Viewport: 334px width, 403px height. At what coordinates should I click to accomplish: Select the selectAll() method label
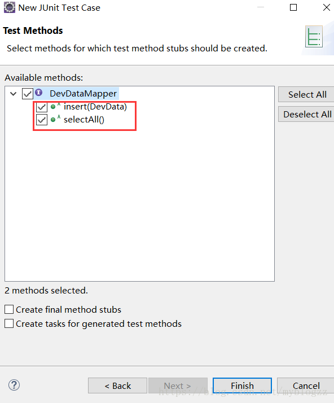point(84,120)
